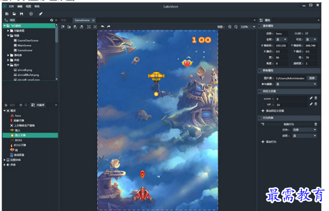Open the 编辑 menu
Viewport: 329px width, 211px height.
tap(20, 6)
